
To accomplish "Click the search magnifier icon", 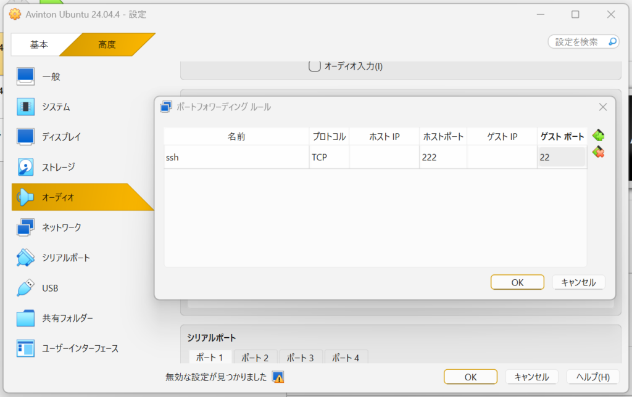I will point(612,41).
